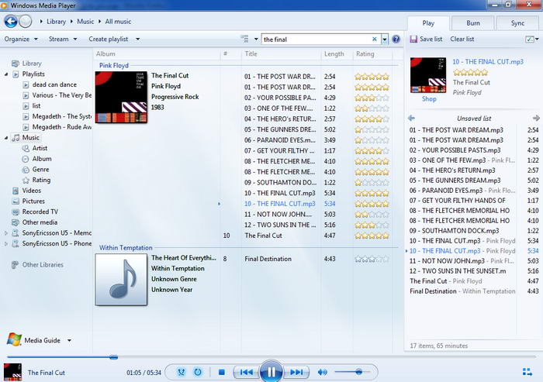Go to next list arrow
This screenshot has height=382, width=543.
pos(536,119)
